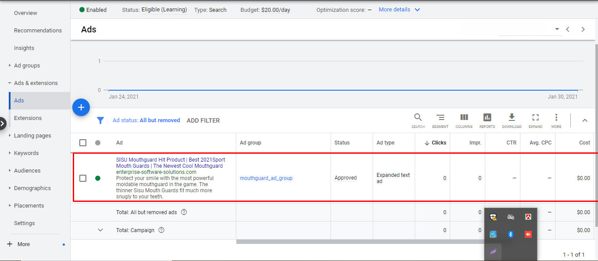Screen dimensions: 598x261
Task: Click Bluetooth icon in system tray
Action: 510,234
